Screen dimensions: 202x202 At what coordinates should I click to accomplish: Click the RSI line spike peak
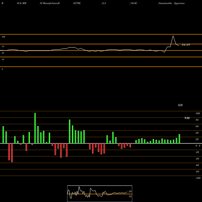(x=173, y=36)
